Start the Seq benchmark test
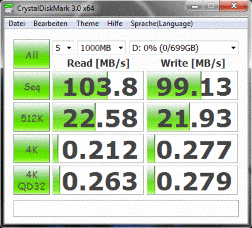 32,85
